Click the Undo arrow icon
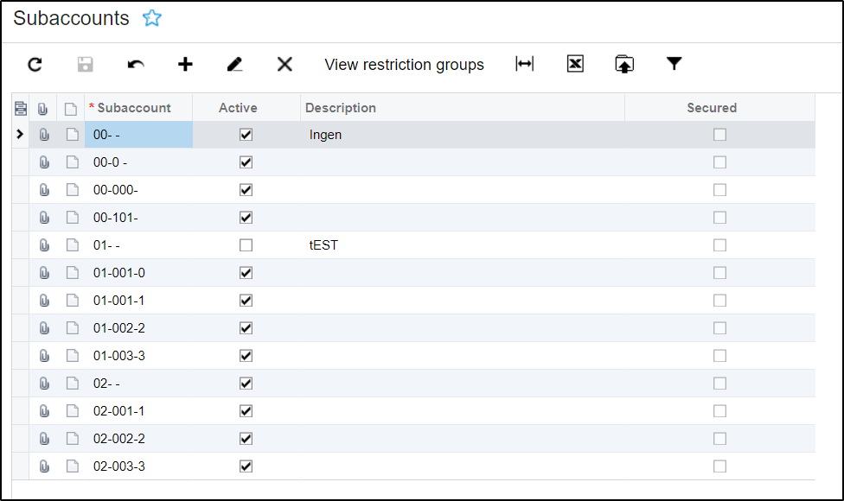 (136, 65)
